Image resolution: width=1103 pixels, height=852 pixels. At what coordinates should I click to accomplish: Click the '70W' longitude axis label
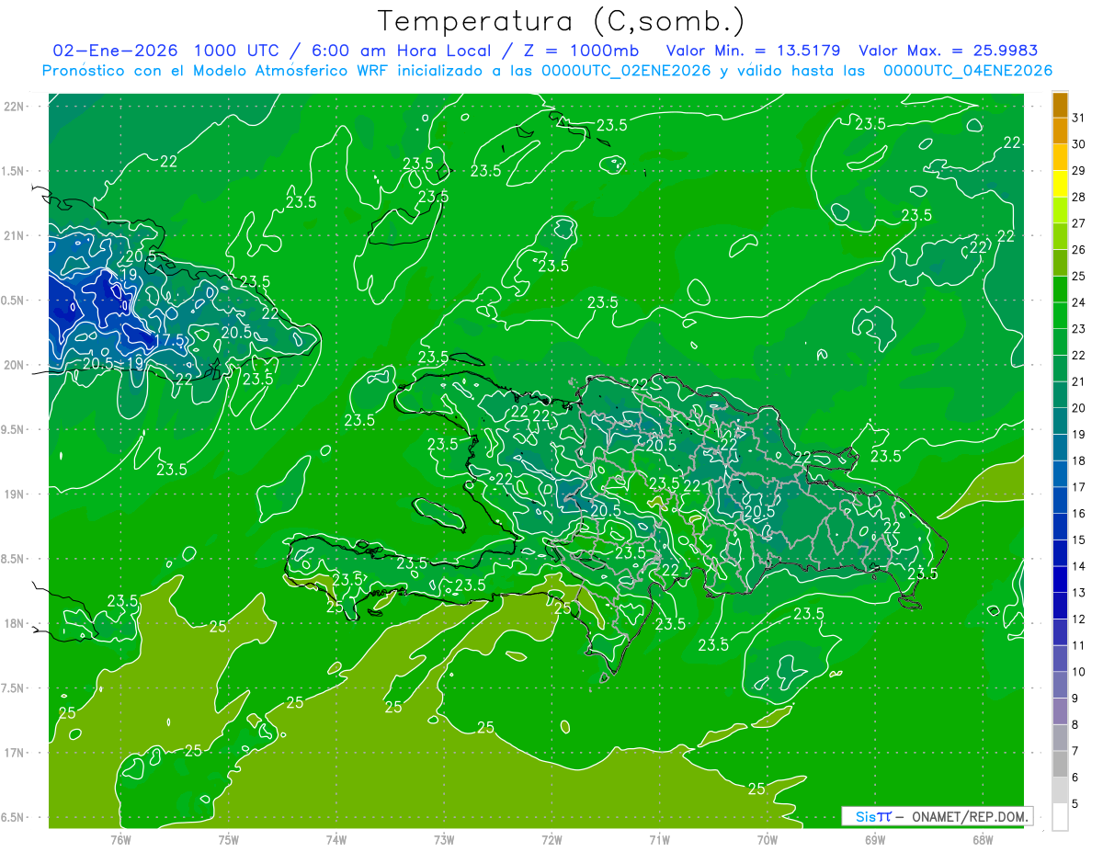coord(767,839)
